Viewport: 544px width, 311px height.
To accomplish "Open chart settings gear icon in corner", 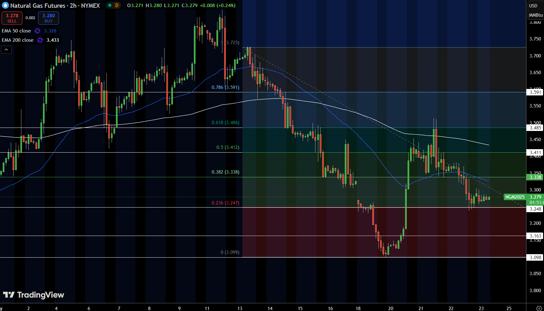I will [x=539, y=308].
